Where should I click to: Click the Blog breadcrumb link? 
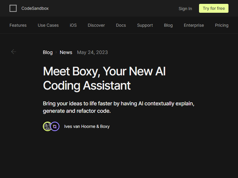48,53
